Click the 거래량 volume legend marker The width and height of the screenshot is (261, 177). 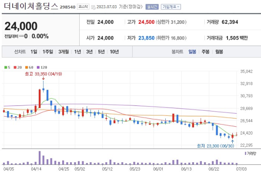[245, 154]
